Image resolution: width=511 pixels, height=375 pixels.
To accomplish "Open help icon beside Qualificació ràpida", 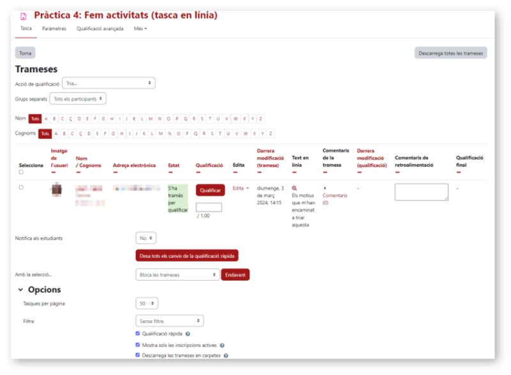I will click(188, 334).
